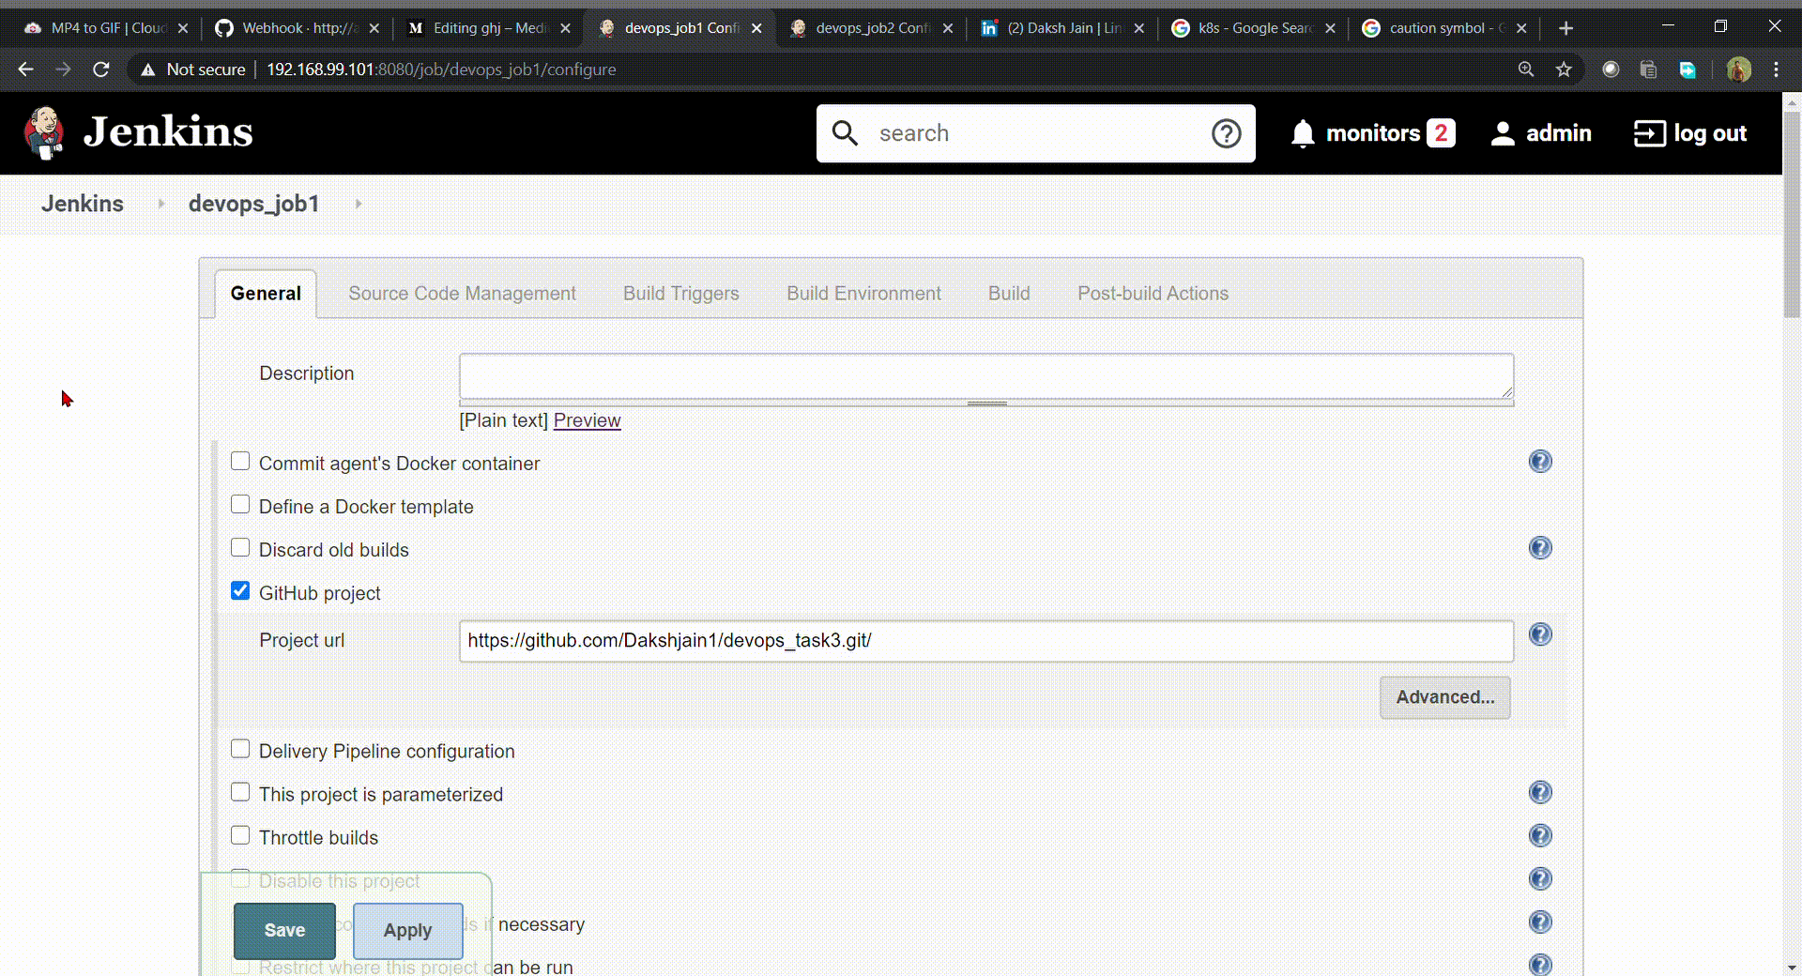The height and width of the screenshot is (976, 1802).
Task: Expand the Jenkins breadcrumb dropdown arrow
Action: 161,204
